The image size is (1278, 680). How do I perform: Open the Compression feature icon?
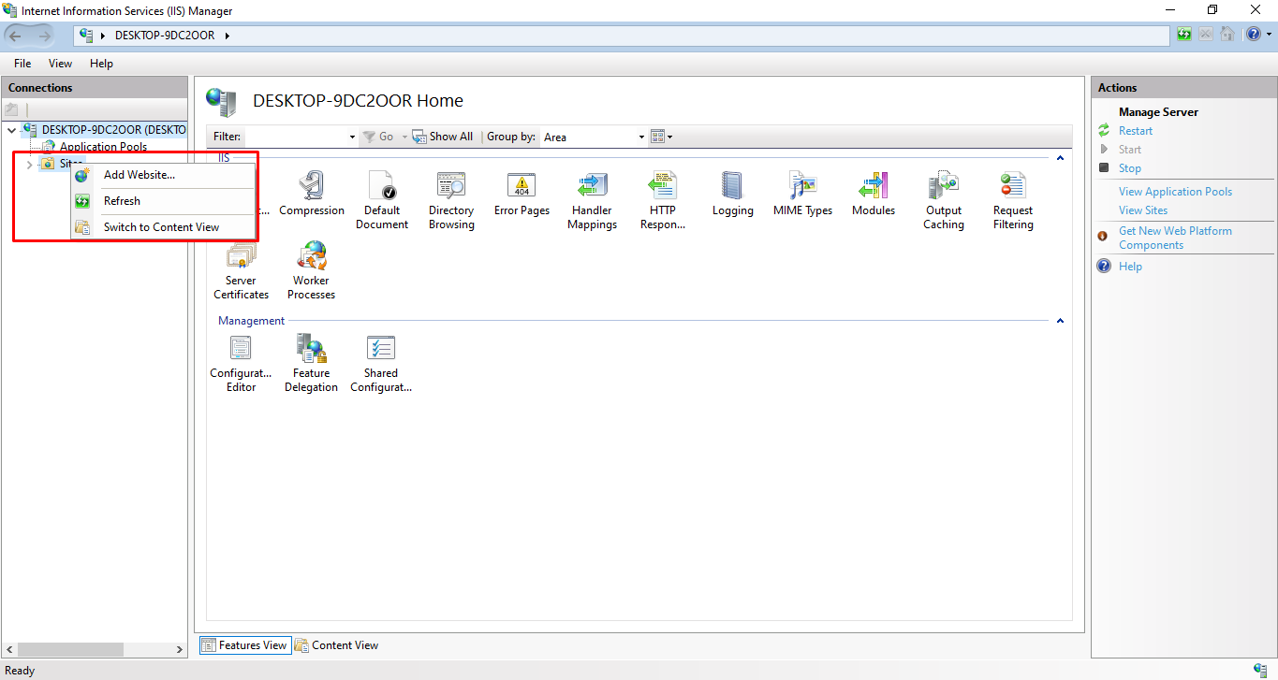pos(311,187)
